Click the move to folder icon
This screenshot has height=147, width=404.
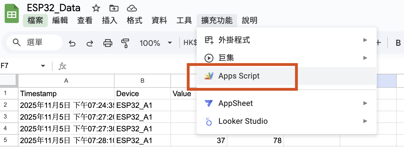pos(114,8)
